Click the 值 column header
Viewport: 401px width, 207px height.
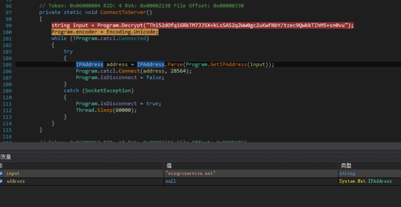pyautogui.click(x=169, y=166)
